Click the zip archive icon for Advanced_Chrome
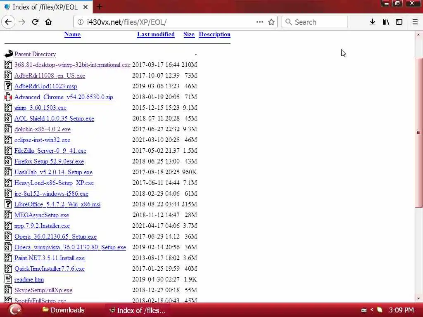This screenshot has width=423, height=317. click(x=8, y=97)
